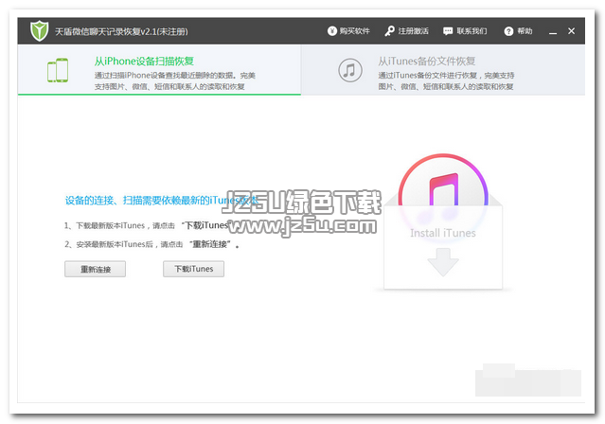
Task: Click the 下载iTunes button
Action: tap(193, 269)
